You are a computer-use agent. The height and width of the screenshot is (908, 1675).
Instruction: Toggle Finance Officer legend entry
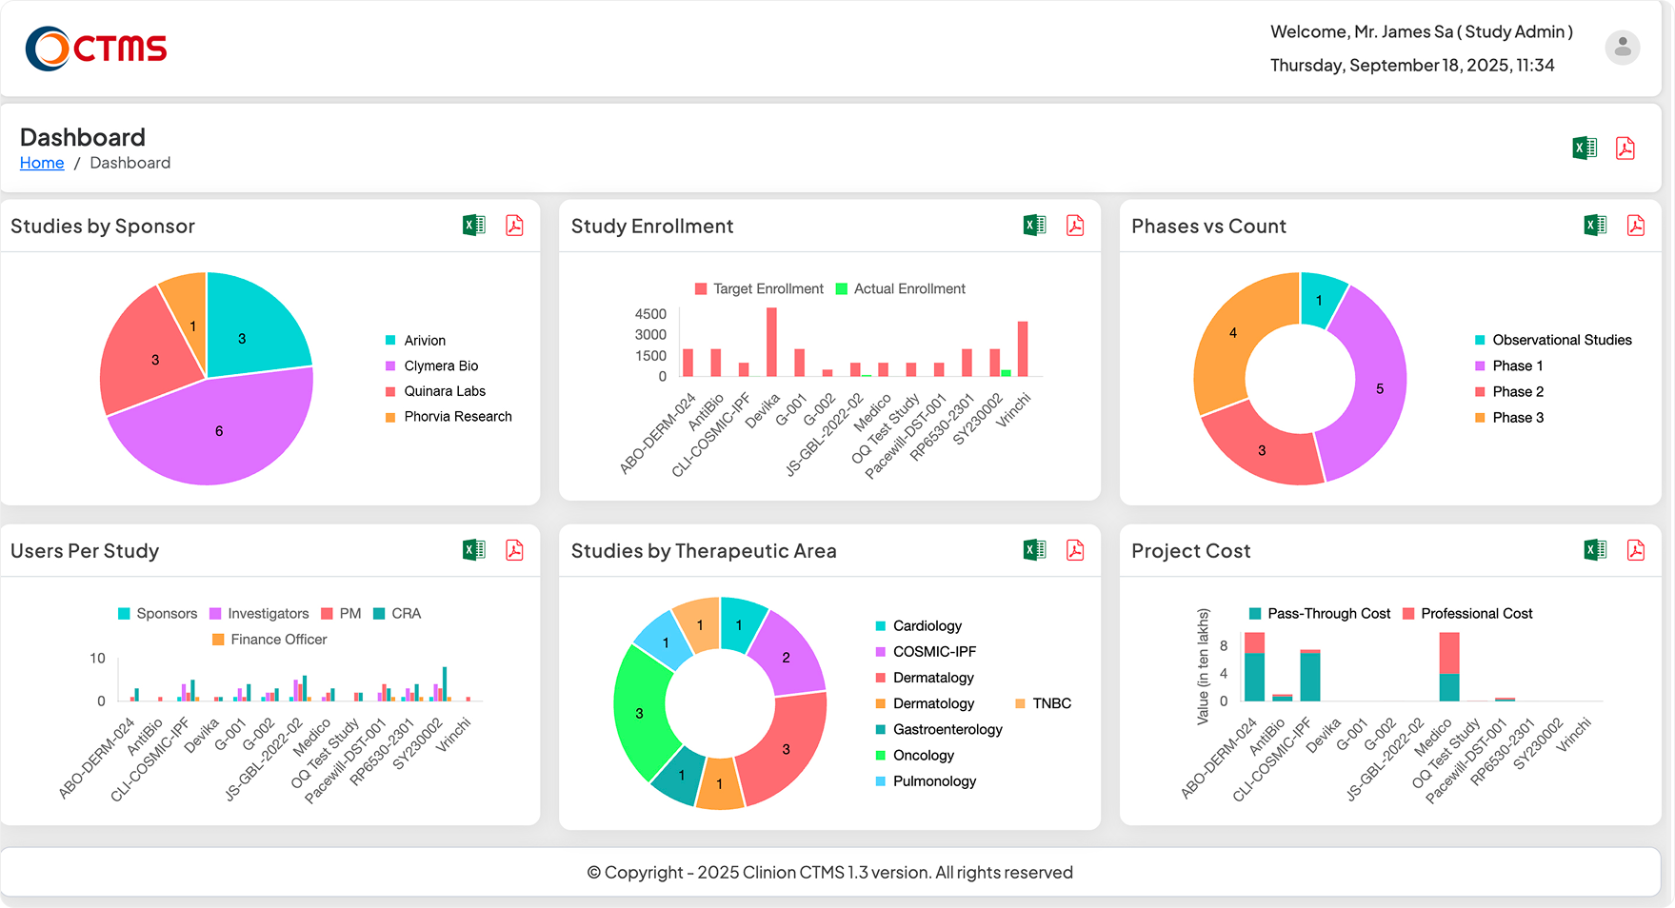point(269,639)
